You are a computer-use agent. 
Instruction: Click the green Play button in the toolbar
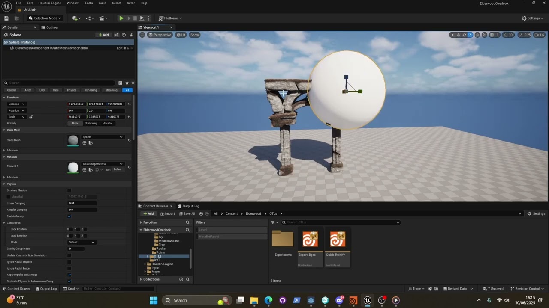click(x=121, y=18)
